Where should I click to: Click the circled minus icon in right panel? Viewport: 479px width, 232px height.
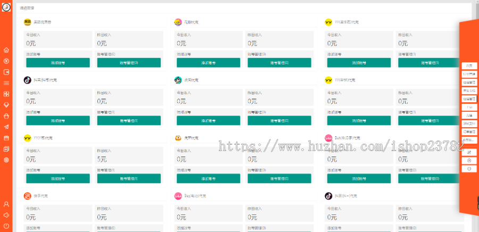tap(469, 169)
